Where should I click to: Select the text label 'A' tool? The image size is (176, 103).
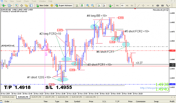click(153, 5)
